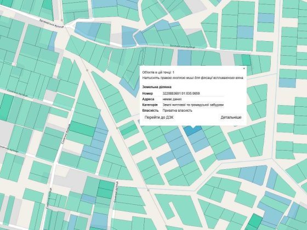Select cadastral number 3220883601:01:035:0659
The height and width of the screenshot is (230, 307).
pos(181,94)
